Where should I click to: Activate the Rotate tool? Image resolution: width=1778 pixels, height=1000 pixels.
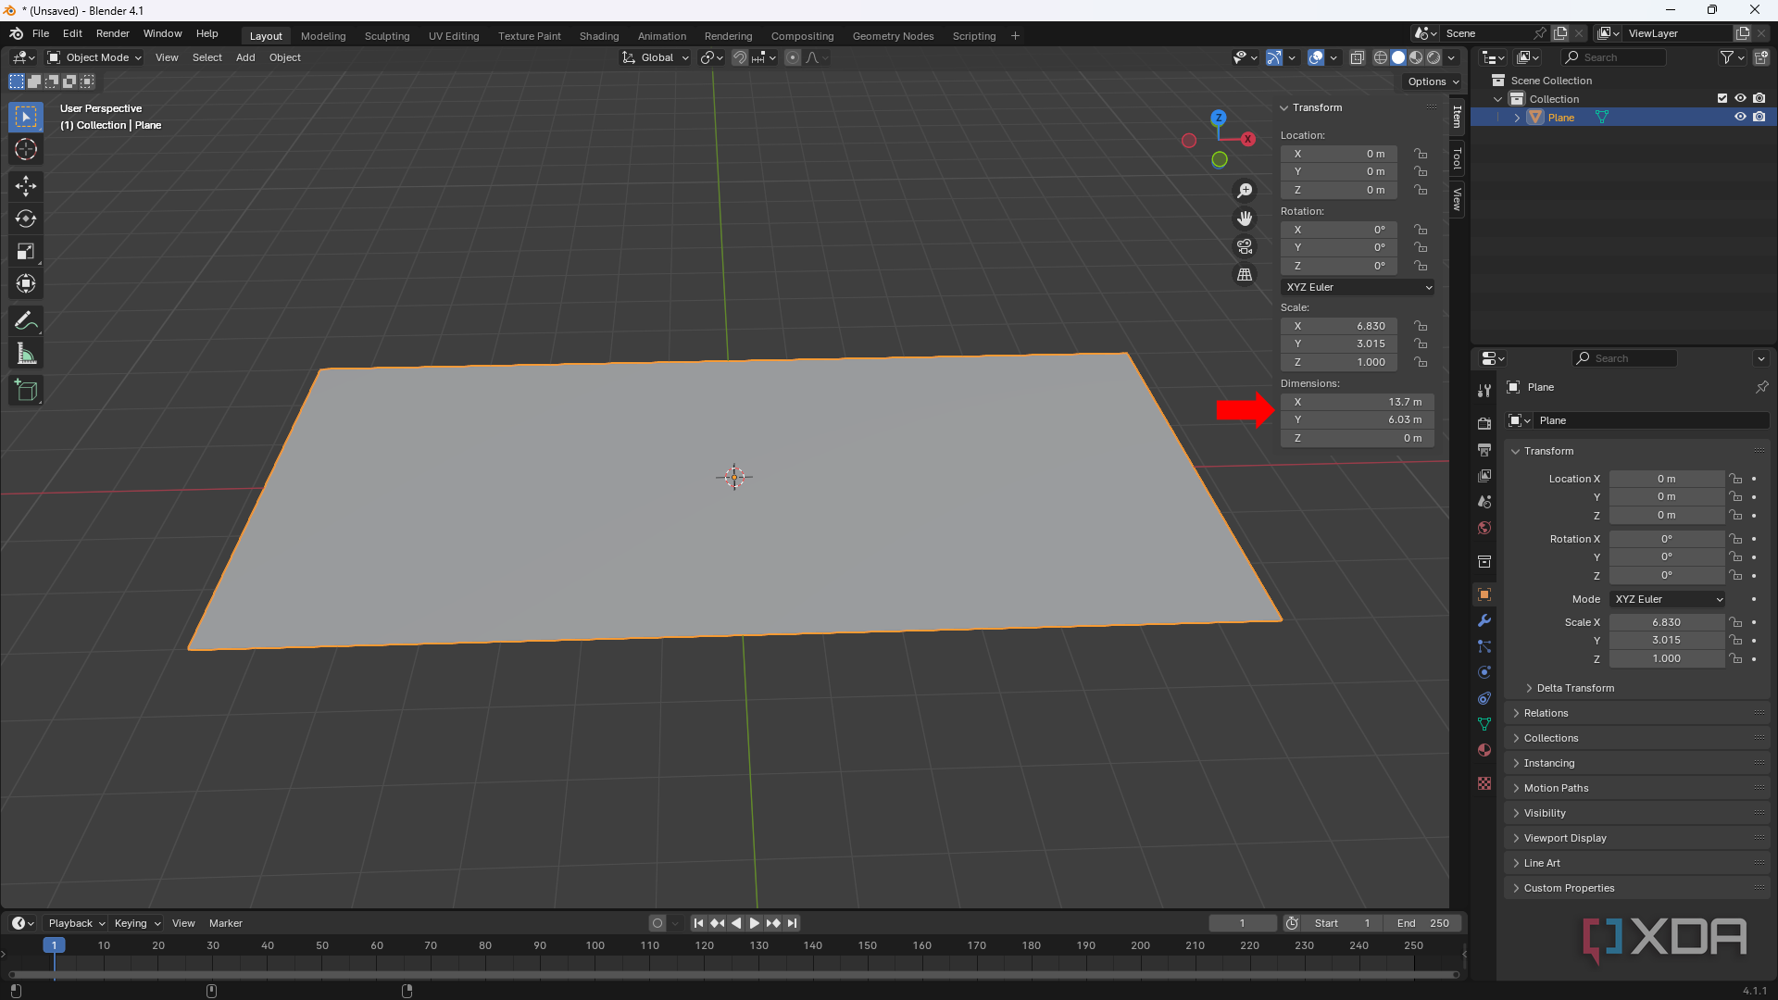(x=25, y=219)
